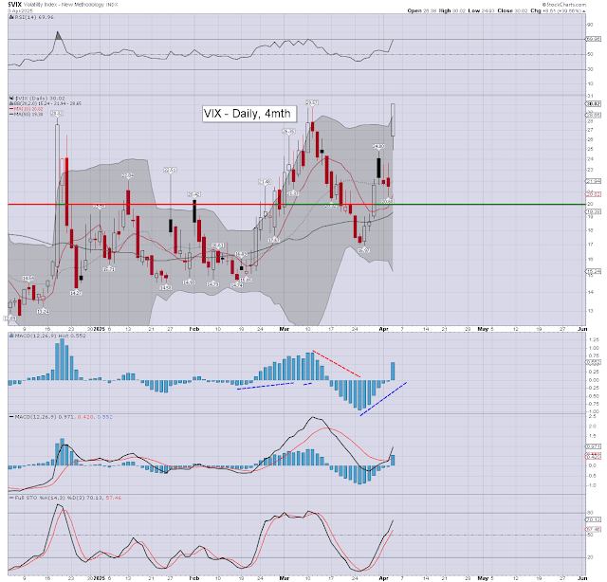Click the 70.13 stochastic %K axis tag
This screenshot has height=582, width=607.
(x=594, y=519)
